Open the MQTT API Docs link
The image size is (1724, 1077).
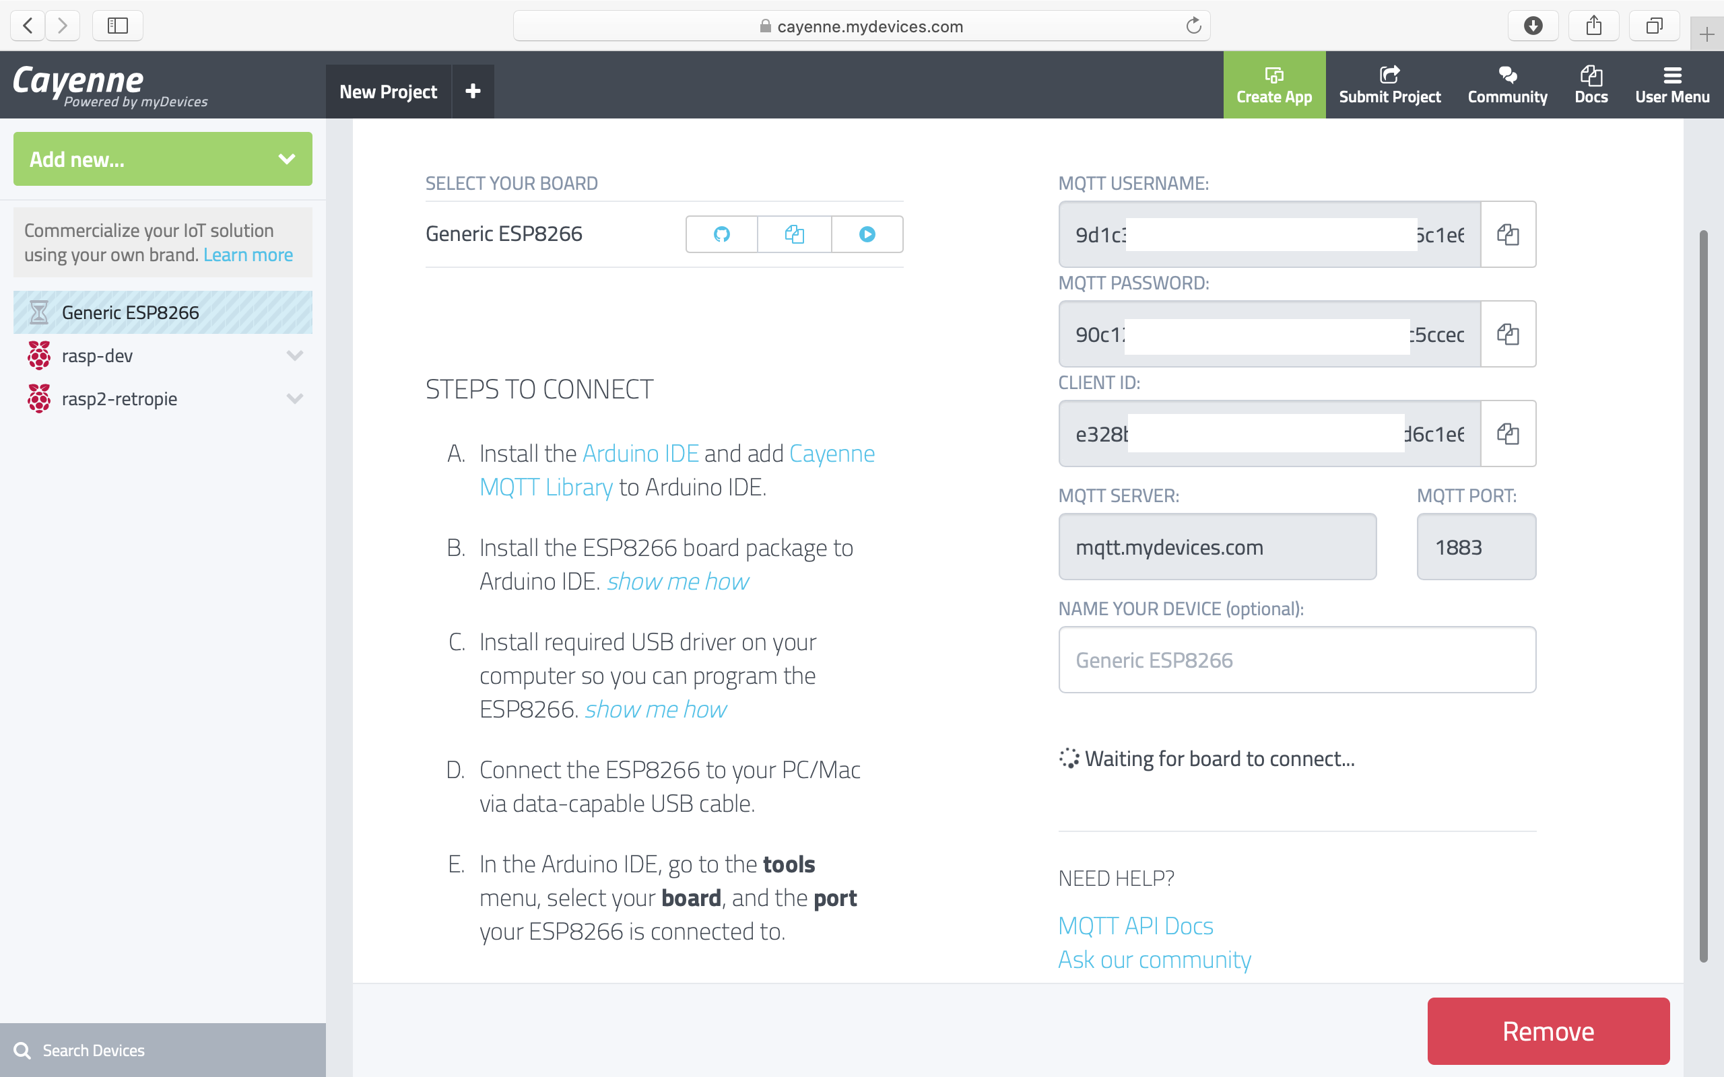tap(1135, 926)
